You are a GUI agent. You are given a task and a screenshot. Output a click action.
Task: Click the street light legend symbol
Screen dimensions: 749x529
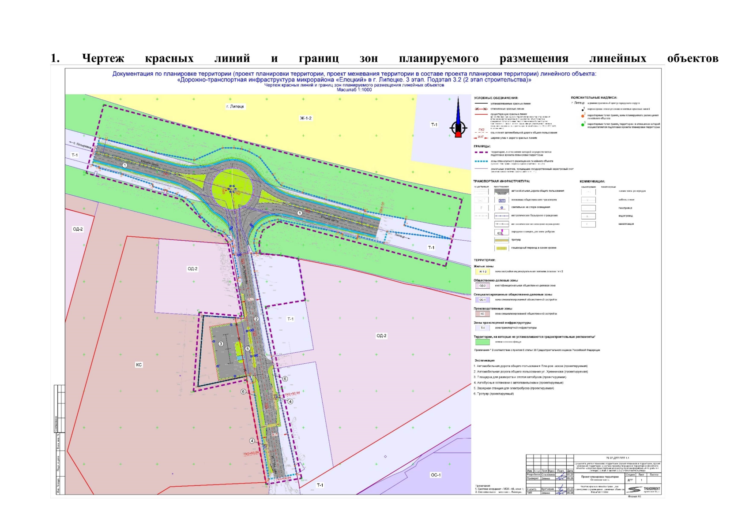coord(501,208)
